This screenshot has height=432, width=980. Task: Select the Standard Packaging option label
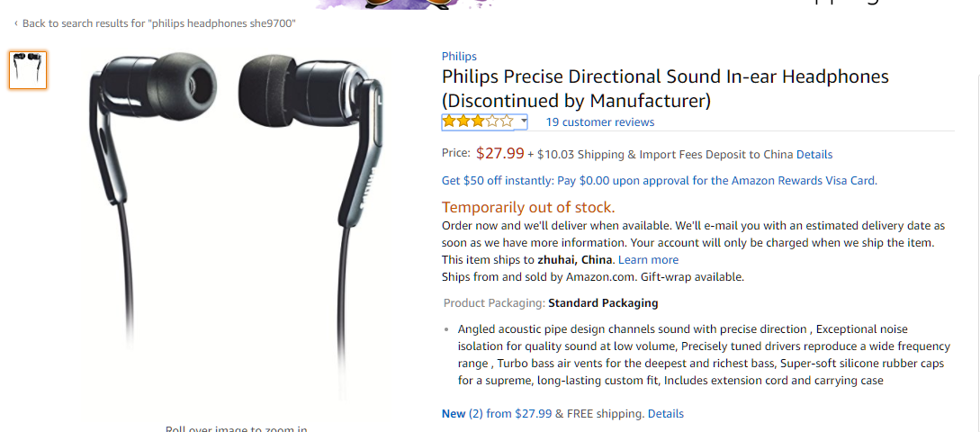point(603,303)
